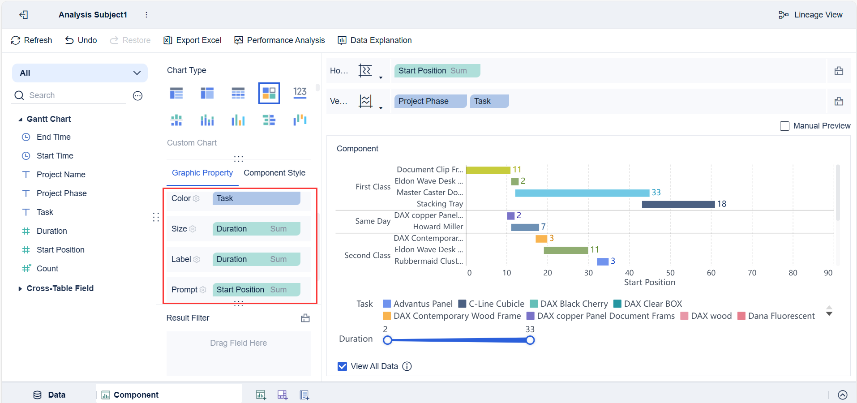Click the Duration range slider handle
Image resolution: width=857 pixels, height=403 pixels.
tap(530, 340)
